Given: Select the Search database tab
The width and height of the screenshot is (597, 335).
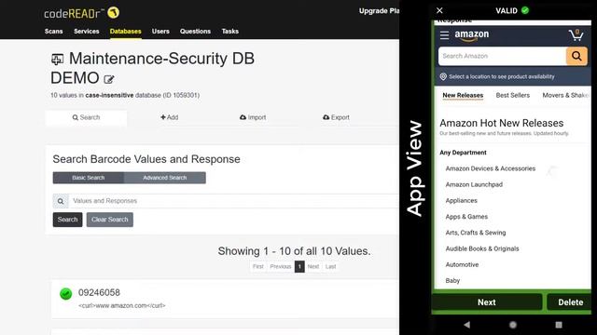Looking at the screenshot, I should [x=86, y=117].
